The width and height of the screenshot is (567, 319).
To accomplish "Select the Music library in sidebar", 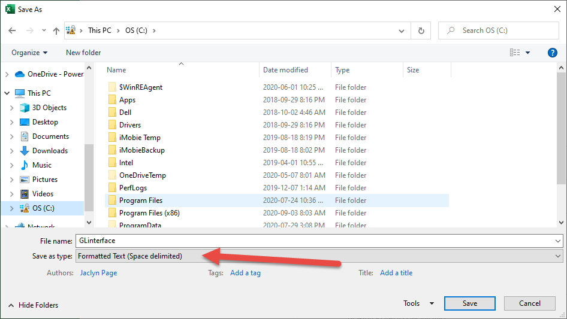I will point(41,165).
